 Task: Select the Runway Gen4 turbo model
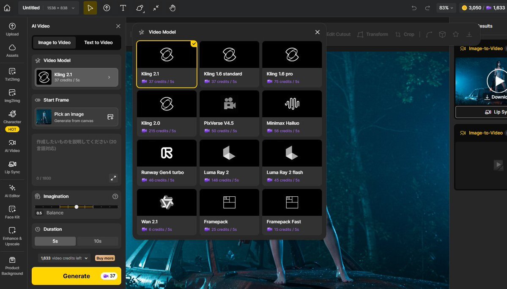pyautogui.click(x=167, y=163)
